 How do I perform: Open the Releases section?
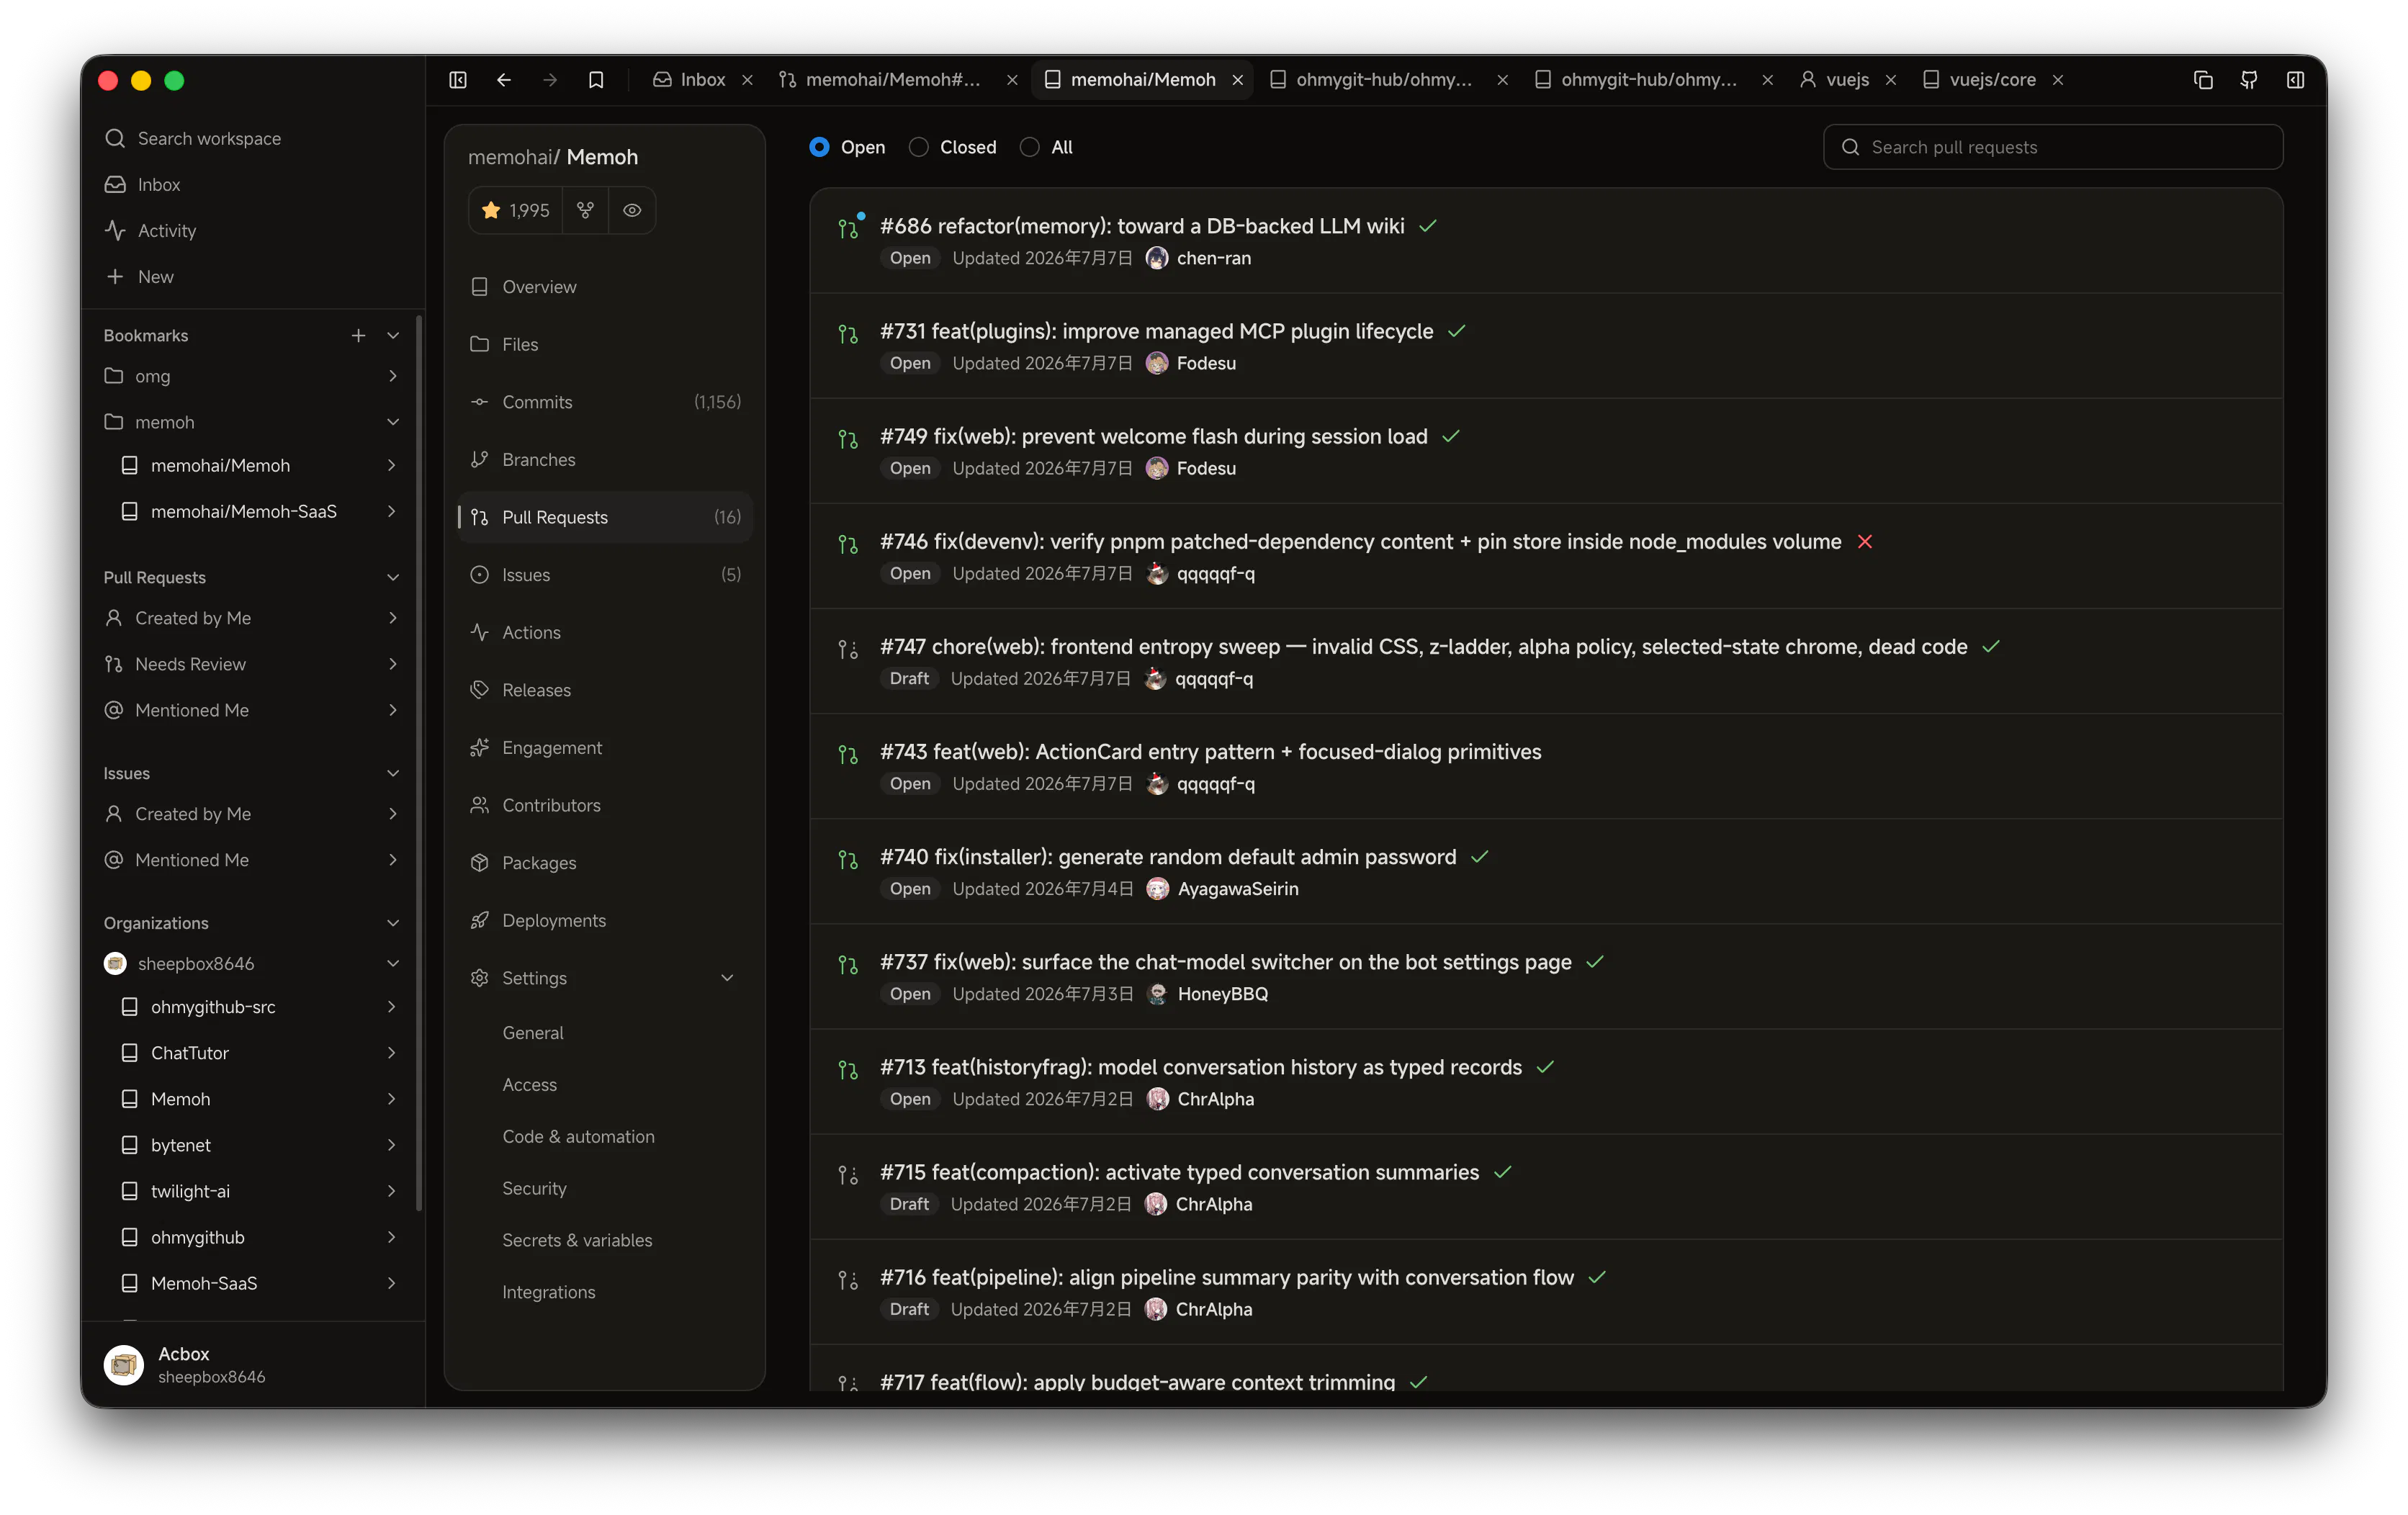click(605, 690)
